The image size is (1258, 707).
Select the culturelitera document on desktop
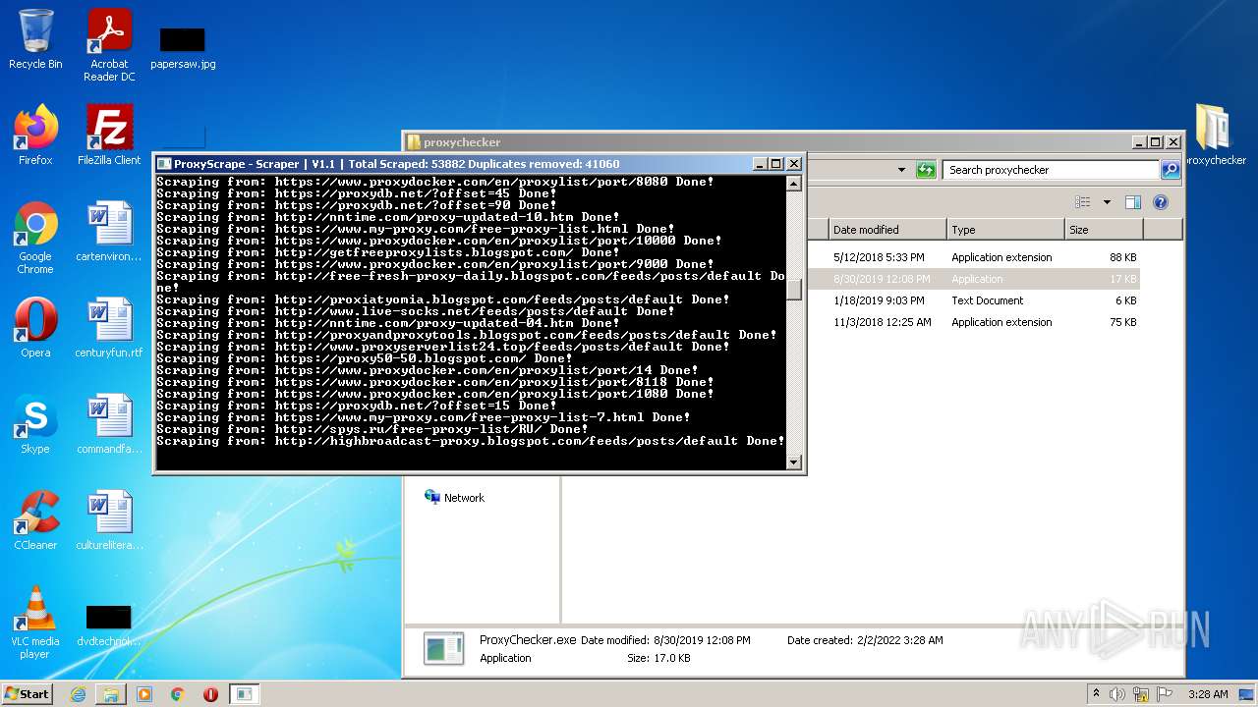(x=109, y=520)
